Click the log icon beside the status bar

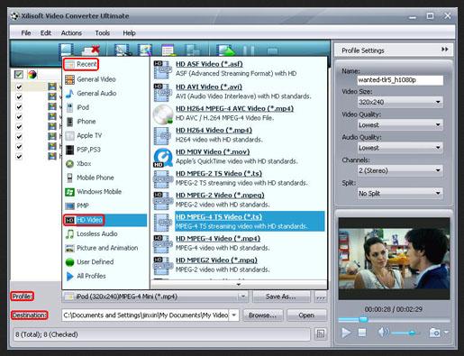321,333
